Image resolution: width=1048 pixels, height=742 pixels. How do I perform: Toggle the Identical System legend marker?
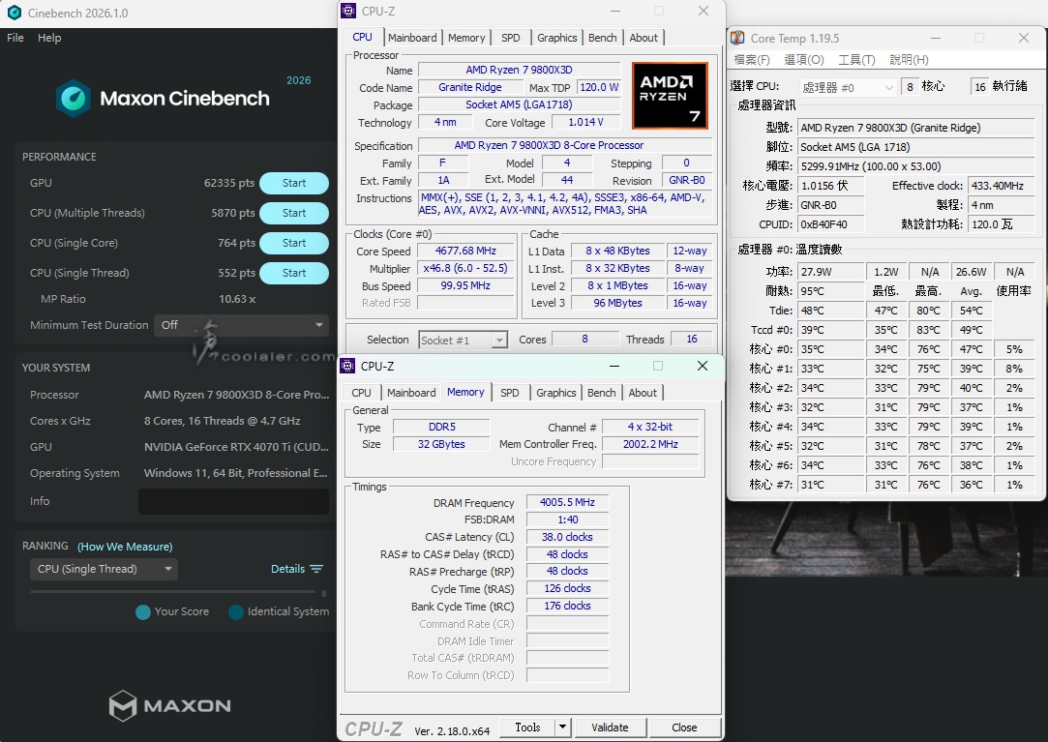235,611
